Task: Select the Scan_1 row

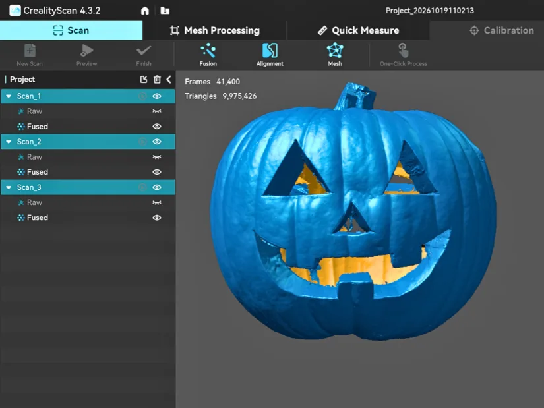Action: point(88,96)
